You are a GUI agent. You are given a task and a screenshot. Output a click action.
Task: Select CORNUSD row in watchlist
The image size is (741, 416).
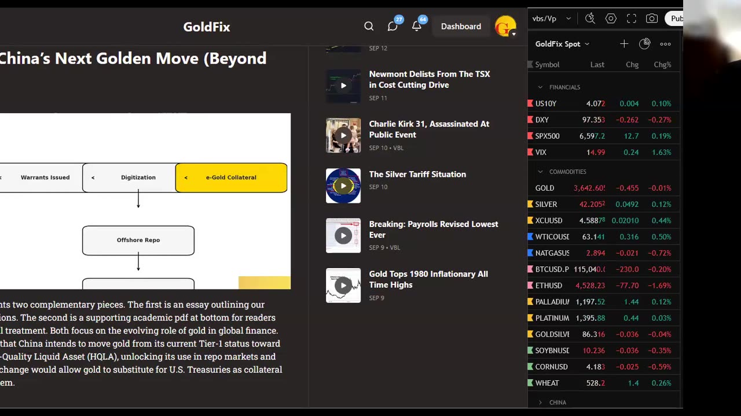(x=604, y=366)
